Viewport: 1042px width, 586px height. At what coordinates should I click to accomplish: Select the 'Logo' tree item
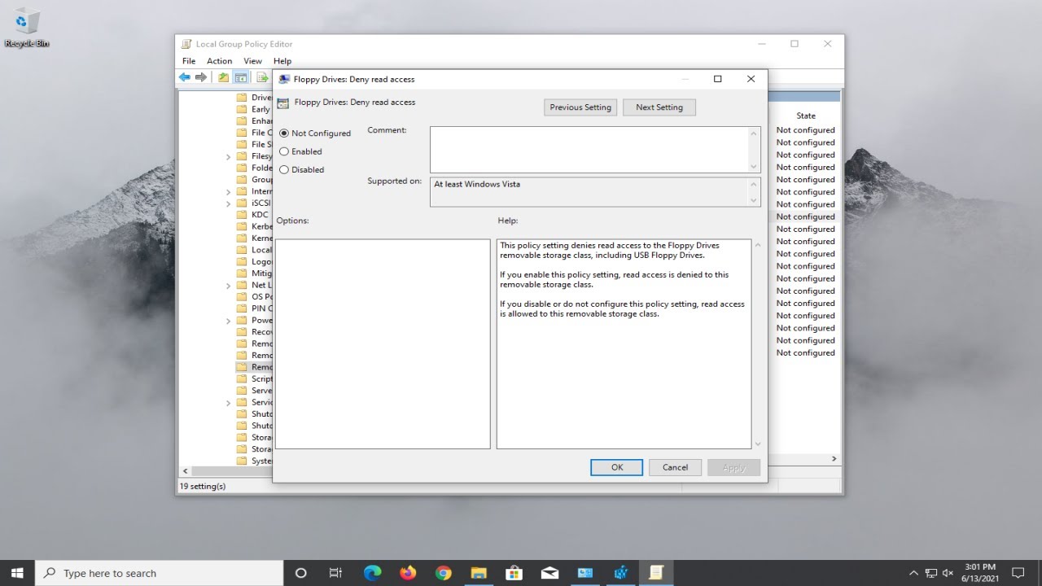tap(261, 262)
